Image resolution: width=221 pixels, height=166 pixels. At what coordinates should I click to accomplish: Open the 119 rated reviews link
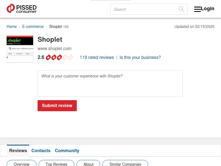97,58
